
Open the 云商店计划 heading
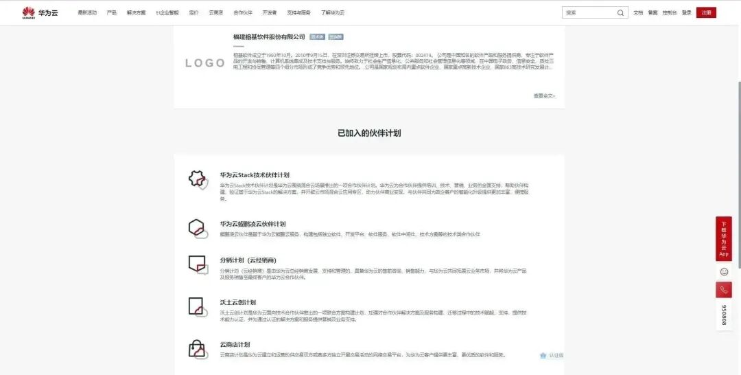(x=235, y=345)
